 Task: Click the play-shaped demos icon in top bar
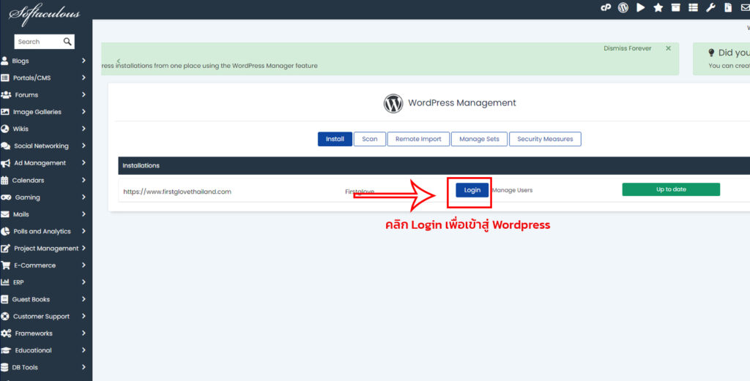click(640, 7)
